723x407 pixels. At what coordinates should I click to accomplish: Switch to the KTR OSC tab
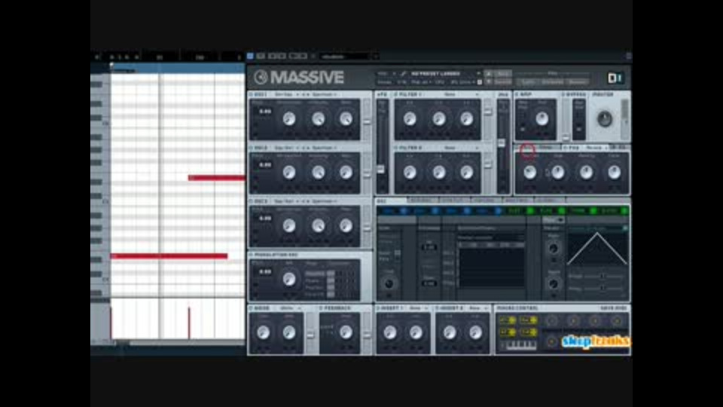pyautogui.click(x=423, y=200)
